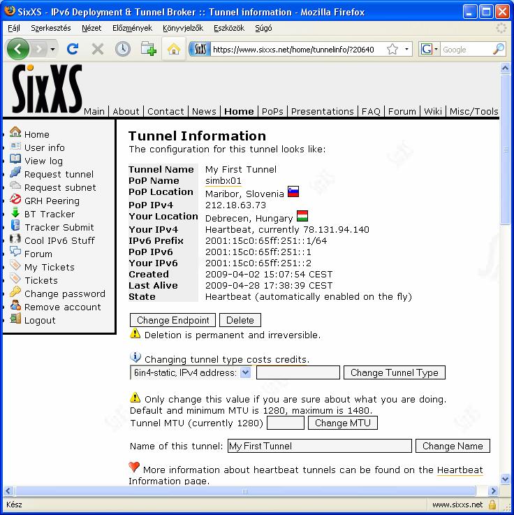514x515 pixels.
Task: Open the back/forward history dropdown arrow
Action: pyautogui.click(x=52, y=50)
